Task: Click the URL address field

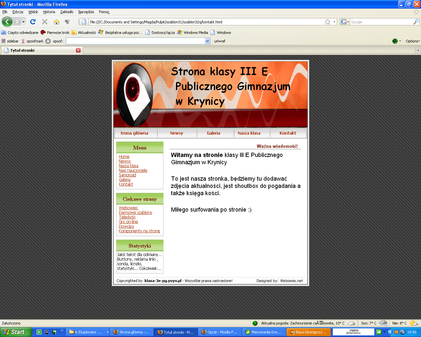Action: pyautogui.click(x=204, y=22)
